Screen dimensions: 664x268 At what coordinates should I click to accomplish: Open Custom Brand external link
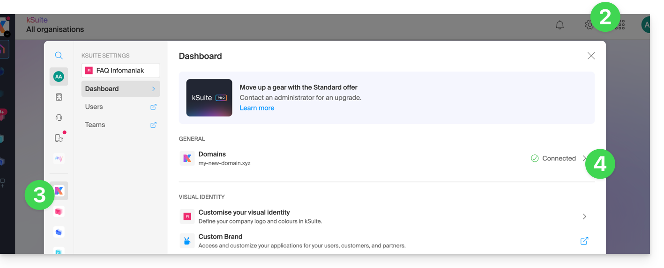click(x=584, y=241)
